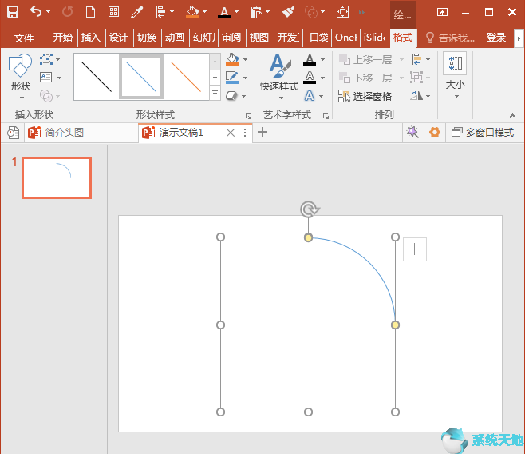Create a new blank presentation from the quick access toolbar

(90, 12)
